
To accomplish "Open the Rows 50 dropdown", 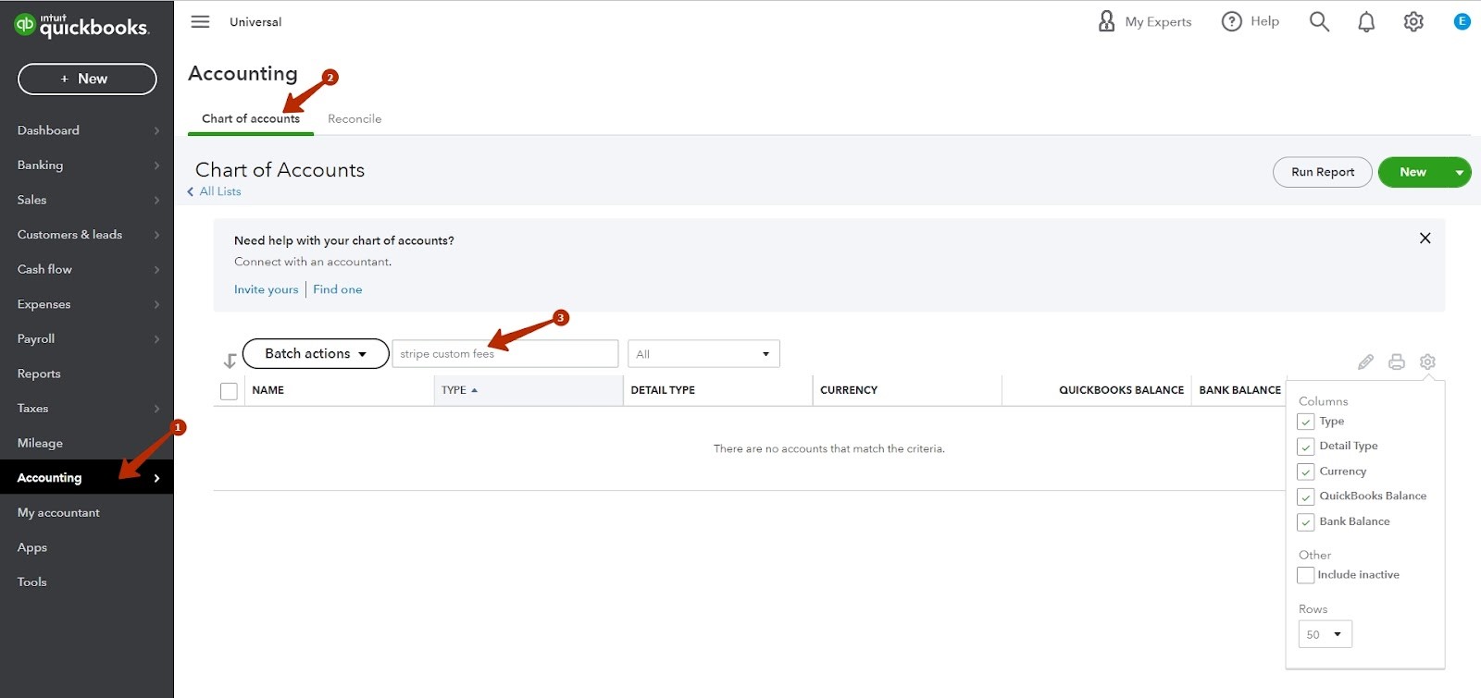I will 1325,634.
